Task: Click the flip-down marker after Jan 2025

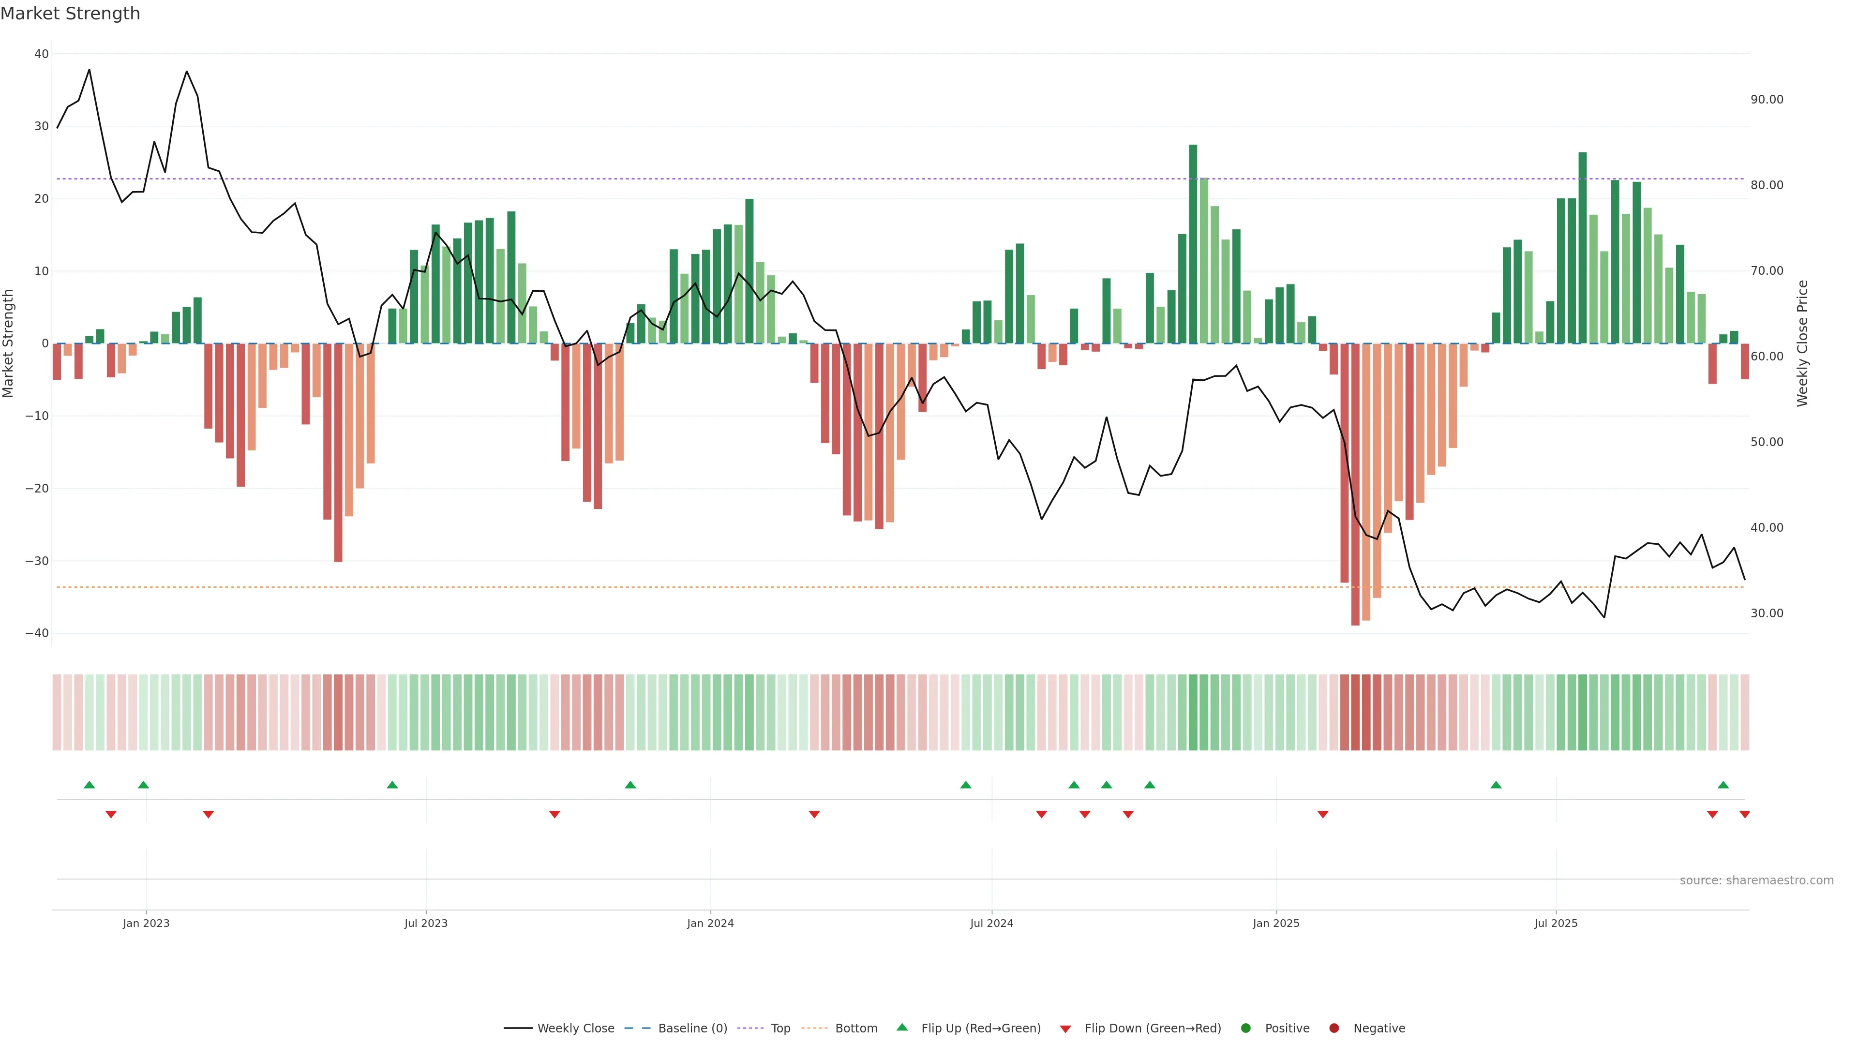Action: point(1323,814)
